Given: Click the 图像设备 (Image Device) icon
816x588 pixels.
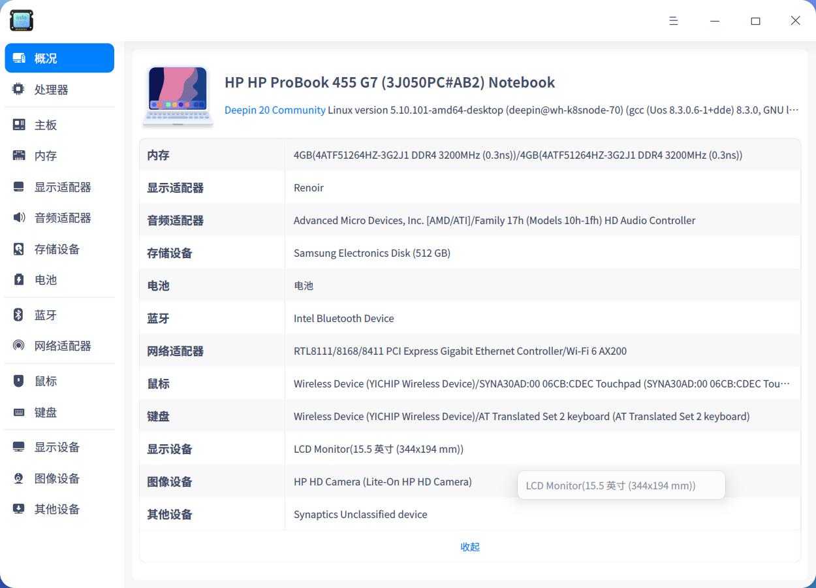Looking at the screenshot, I should tap(19, 478).
